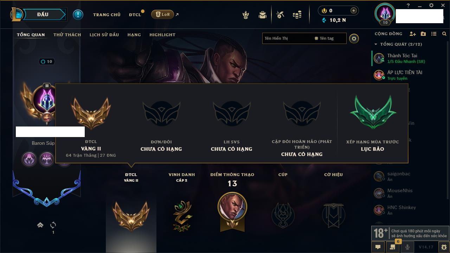Screen dimensions: 450x253
Task: Expand the profile banner upward chevron
Action: tap(40, 225)
